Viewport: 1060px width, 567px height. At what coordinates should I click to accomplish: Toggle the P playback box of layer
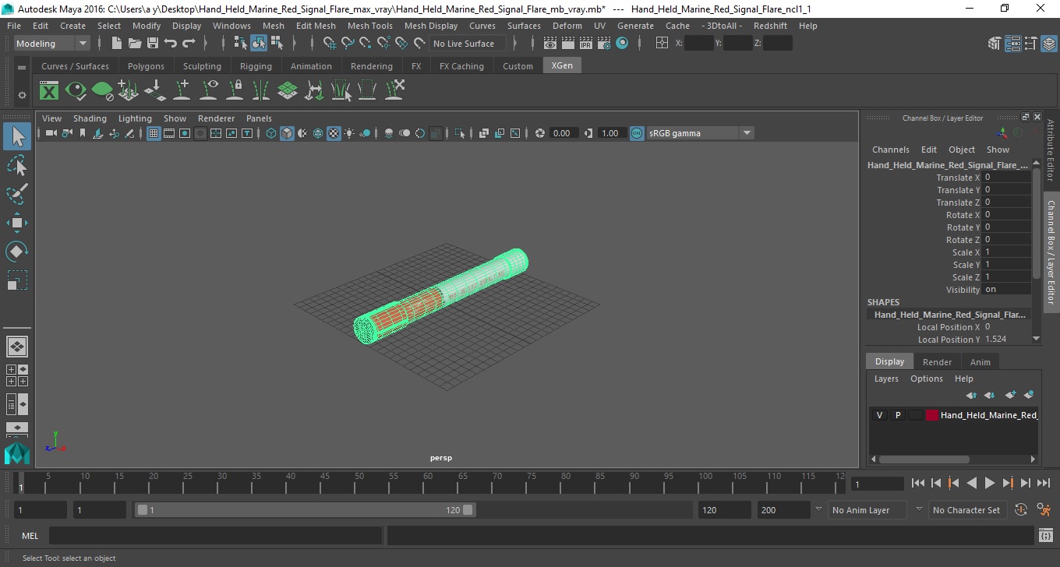(897, 415)
